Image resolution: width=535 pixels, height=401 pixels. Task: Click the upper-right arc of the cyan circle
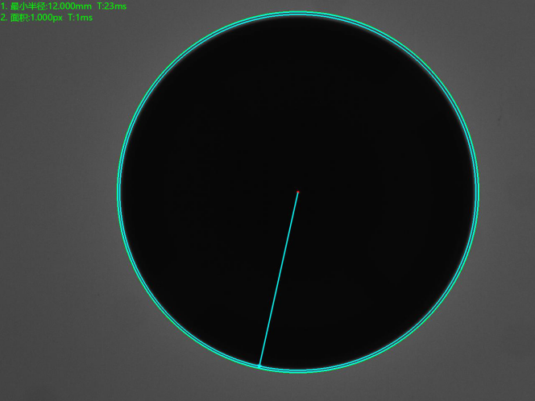pyautogui.click(x=425, y=65)
